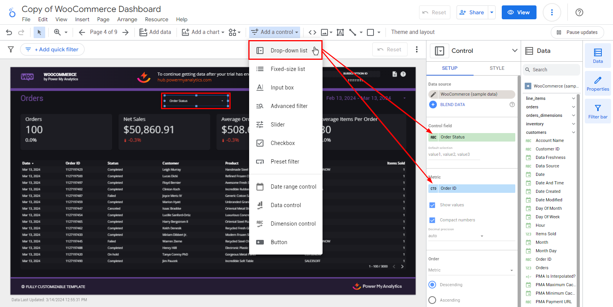Go to next page arrow
Viewport: 613px width, 307px height.
coord(126,32)
